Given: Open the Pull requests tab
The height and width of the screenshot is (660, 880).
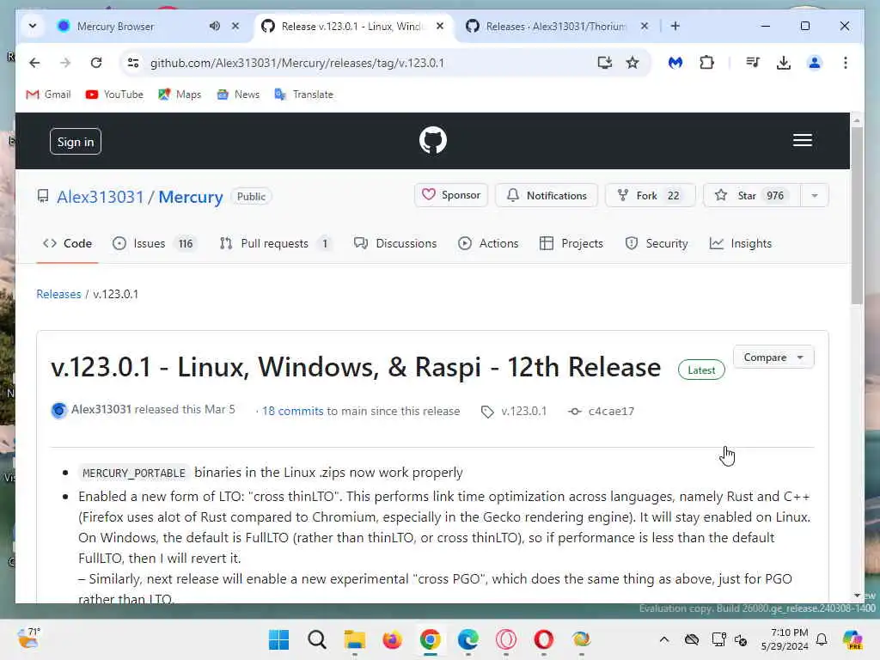Looking at the screenshot, I should click(x=274, y=243).
